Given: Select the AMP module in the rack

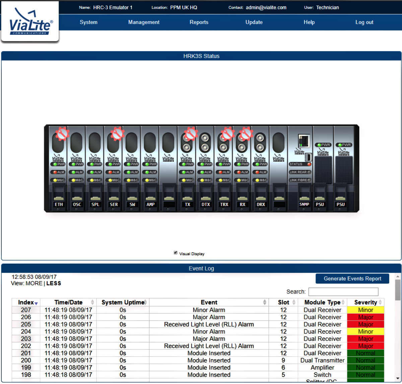Looking at the screenshot, I should click(x=150, y=168).
